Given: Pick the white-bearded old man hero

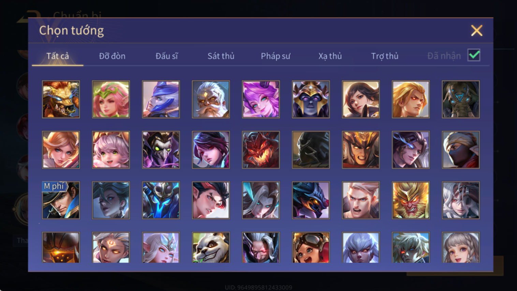Looking at the screenshot, I should pos(211,99).
